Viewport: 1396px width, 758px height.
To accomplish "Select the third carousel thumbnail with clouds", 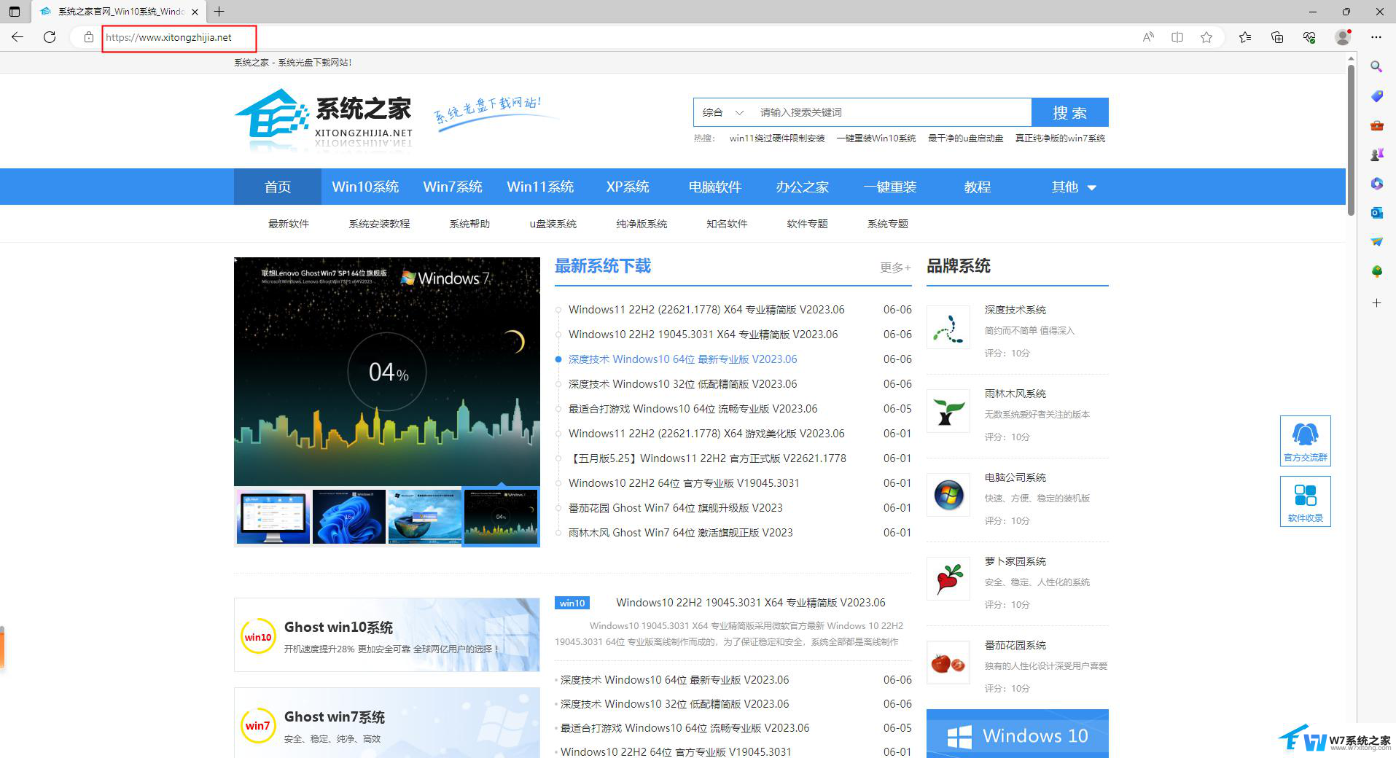I will pos(425,516).
